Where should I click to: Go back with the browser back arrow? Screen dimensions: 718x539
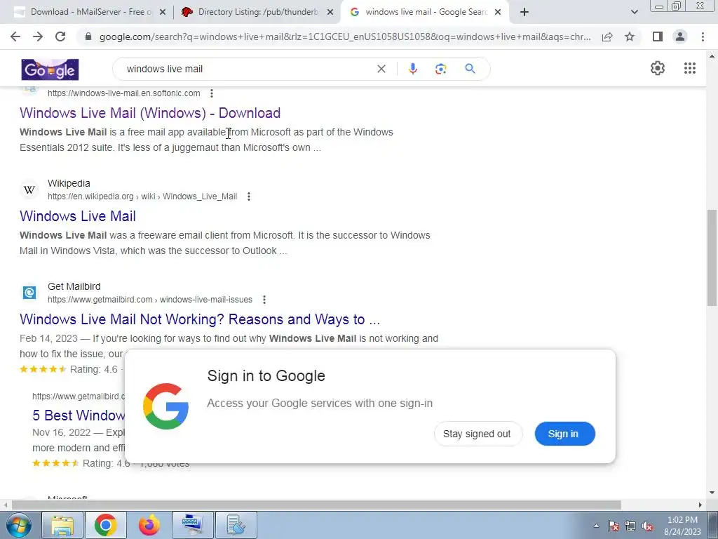pyautogui.click(x=15, y=36)
